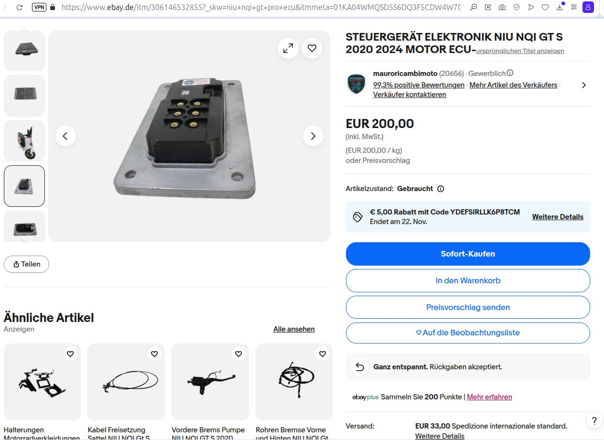Open the browser profile account icon
The image size is (604, 440).
[588, 7]
